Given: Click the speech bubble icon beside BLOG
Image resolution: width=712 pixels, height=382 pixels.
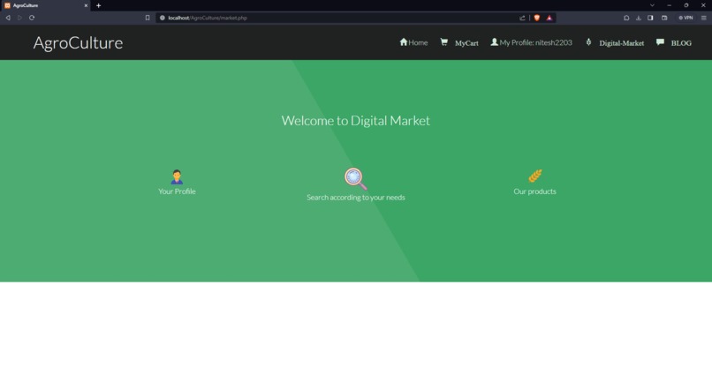Looking at the screenshot, I should pos(660,42).
